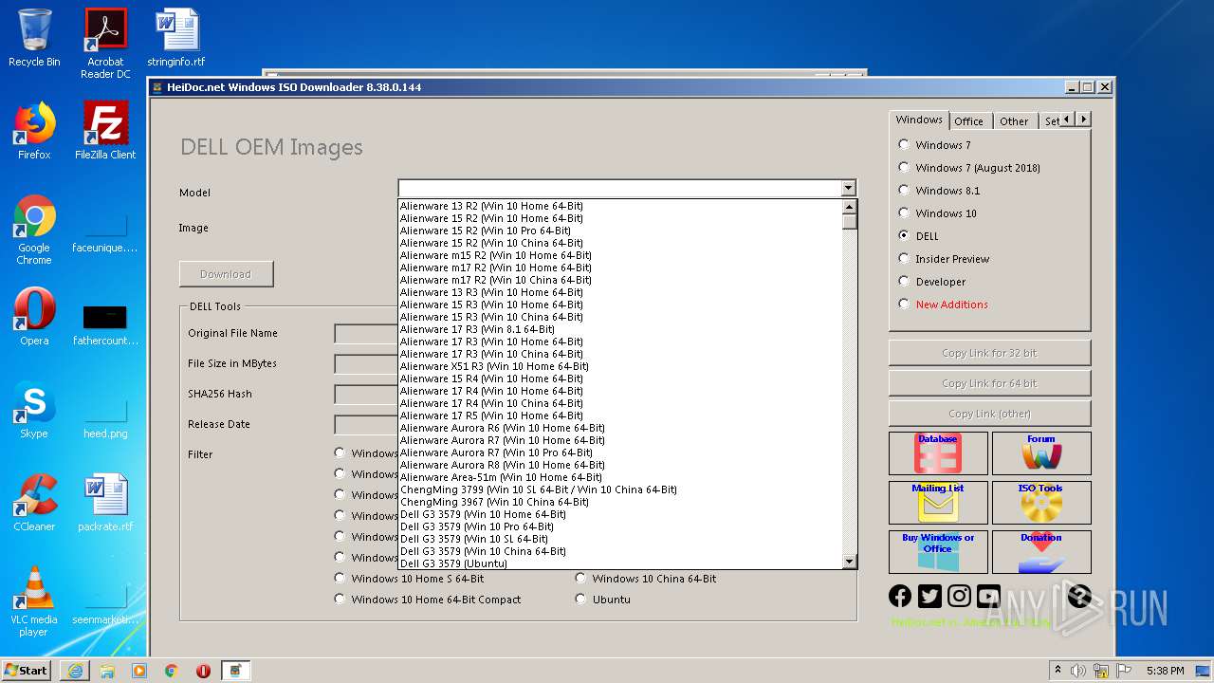Show hidden system tray icons
Screen dimensions: 1214x683
tap(1058, 671)
